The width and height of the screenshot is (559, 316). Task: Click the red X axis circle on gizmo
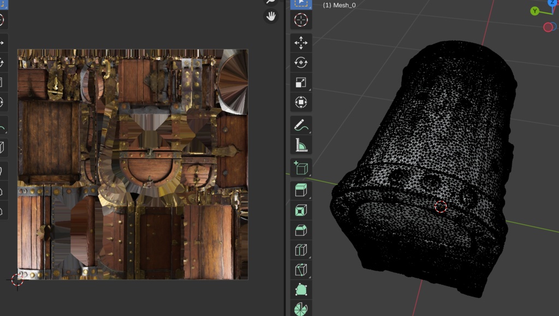[548, 27]
